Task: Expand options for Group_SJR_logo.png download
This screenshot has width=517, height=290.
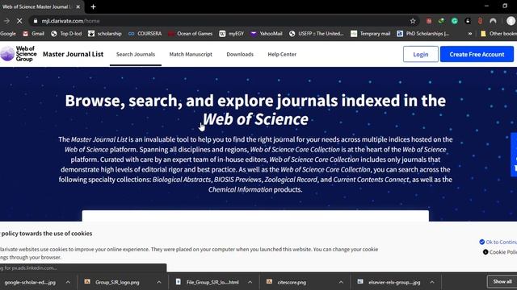Action: [x=159, y=282]
